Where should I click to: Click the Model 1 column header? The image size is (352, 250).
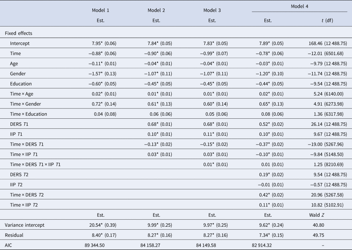point(101,10)
